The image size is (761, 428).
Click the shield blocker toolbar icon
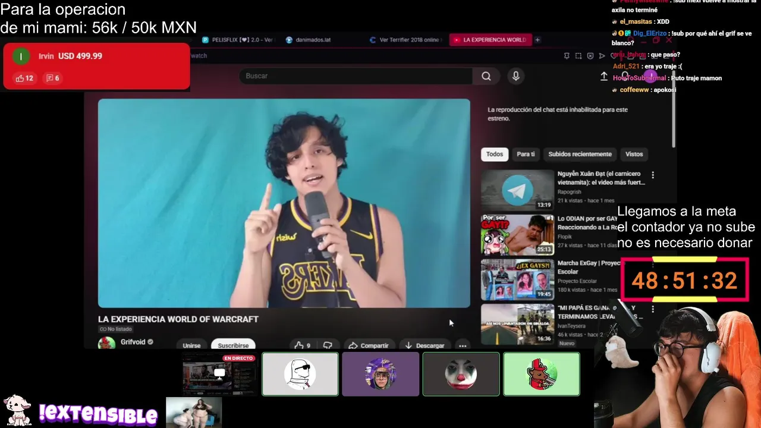tap(590, 56)
